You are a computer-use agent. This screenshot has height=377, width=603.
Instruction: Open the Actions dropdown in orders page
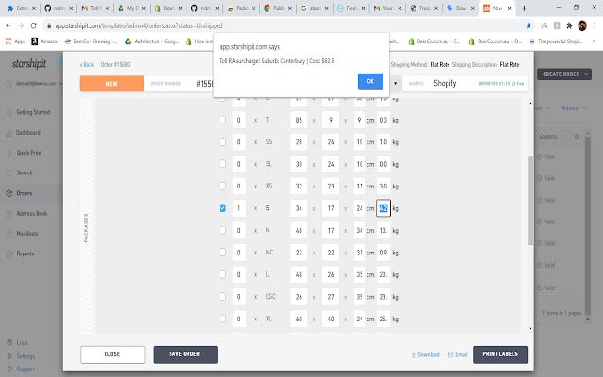coord(572,108)
